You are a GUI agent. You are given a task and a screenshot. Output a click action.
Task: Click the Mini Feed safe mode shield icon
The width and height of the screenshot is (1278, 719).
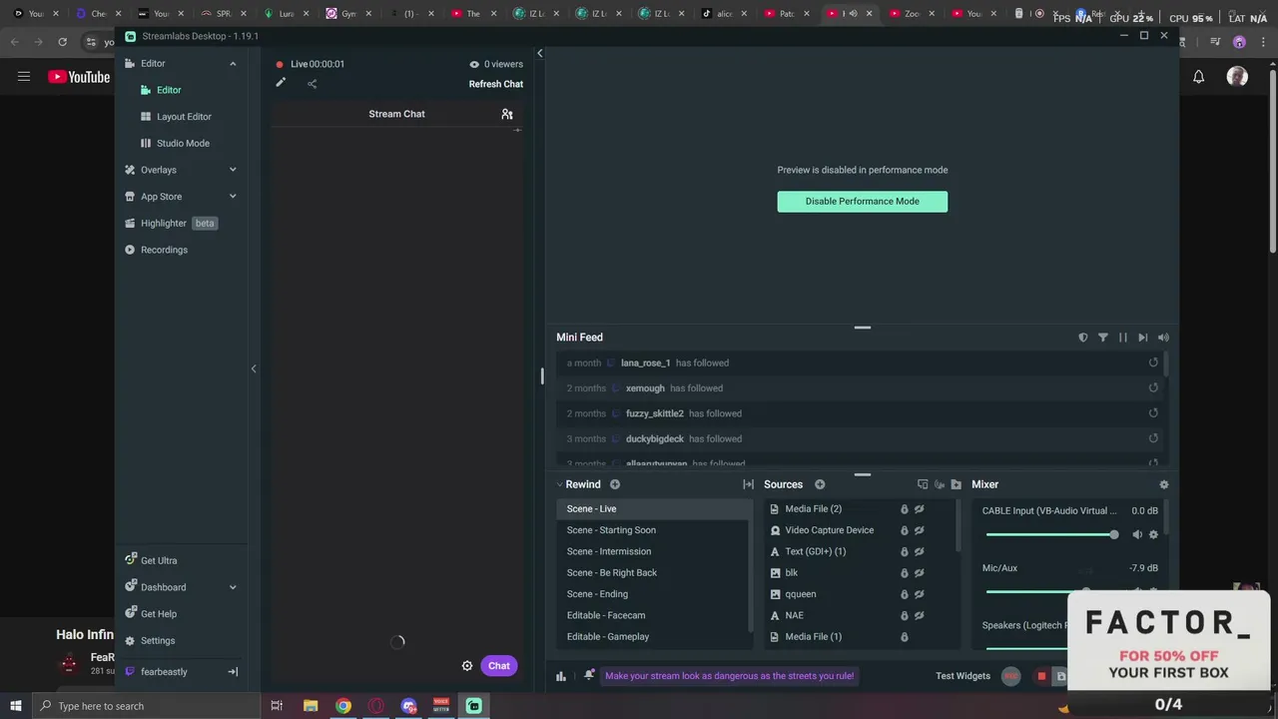(1083, 338)
